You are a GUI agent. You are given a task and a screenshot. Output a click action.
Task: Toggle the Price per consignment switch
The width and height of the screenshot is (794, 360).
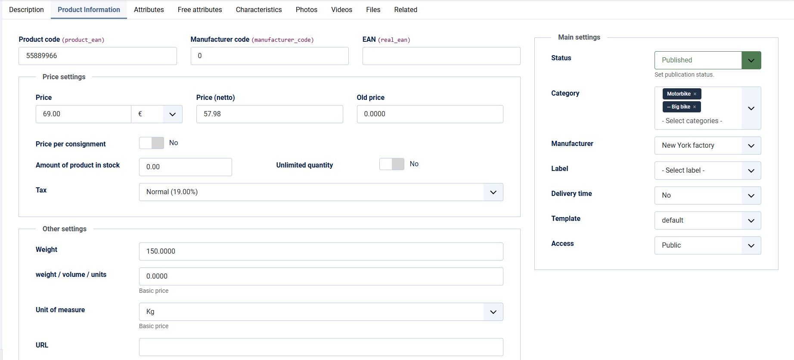point(152,143)
